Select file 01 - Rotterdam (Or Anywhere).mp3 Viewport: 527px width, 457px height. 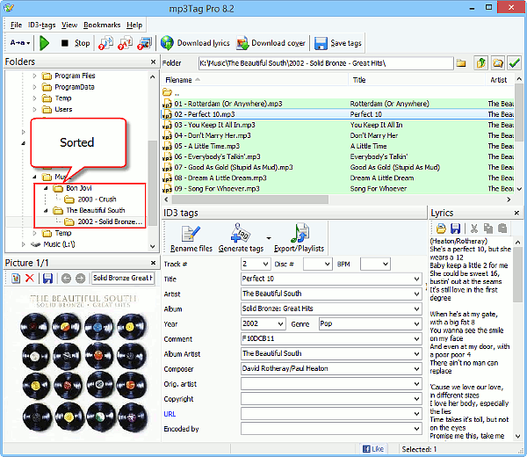pyautogui.click(x=338, y=104)
